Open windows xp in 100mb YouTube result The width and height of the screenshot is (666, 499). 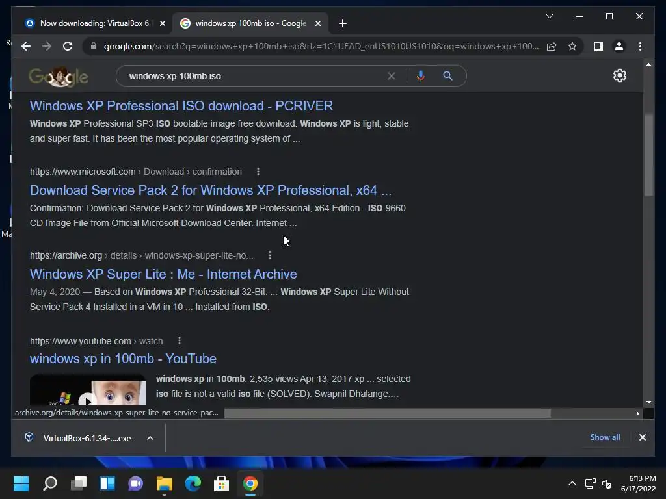click(123, 359)
